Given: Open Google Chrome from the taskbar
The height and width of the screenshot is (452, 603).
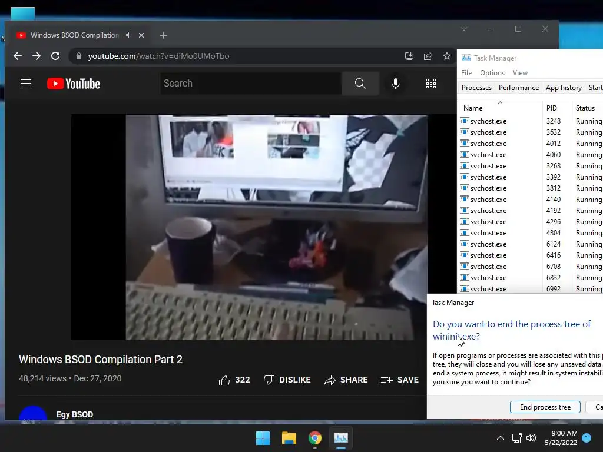Looking at the screenshot, I should click(315, 438).
